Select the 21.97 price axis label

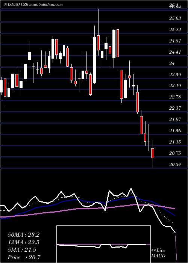click(175, 119)
